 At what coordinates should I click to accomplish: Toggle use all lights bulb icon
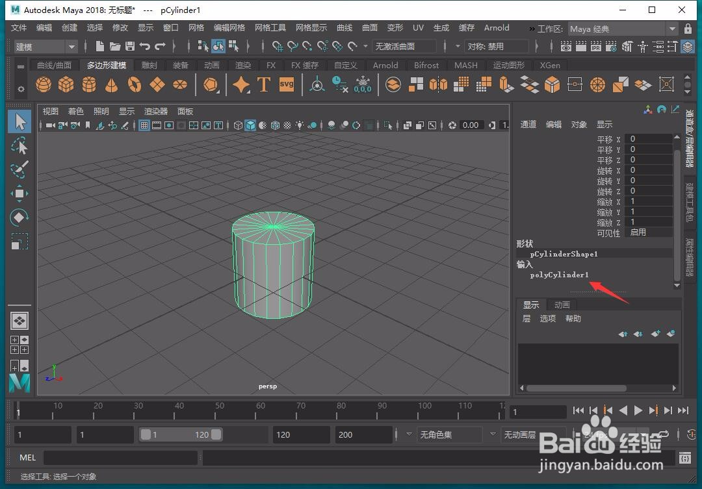tap(300, 125)
